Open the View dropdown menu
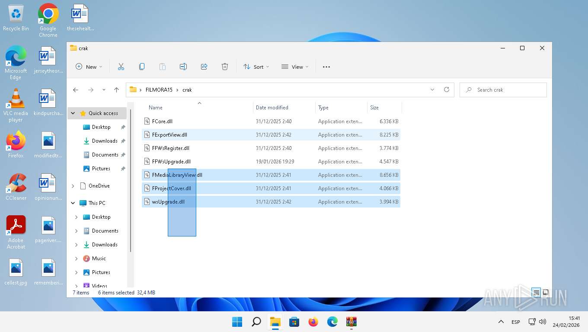The height and width of the screenshot is (332, 588). coord(295,67)
